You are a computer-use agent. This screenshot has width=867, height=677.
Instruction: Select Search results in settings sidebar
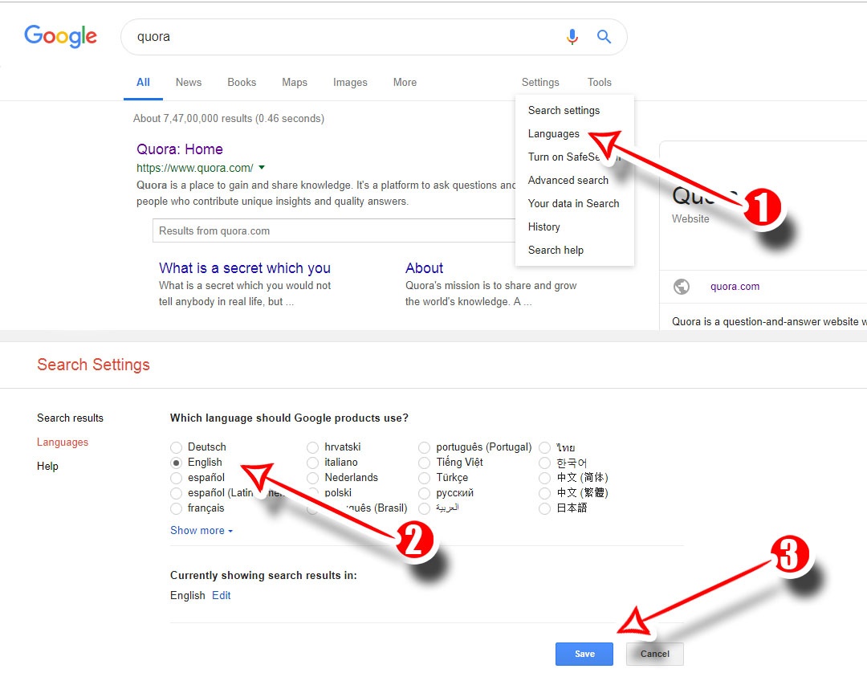point(70,418)
